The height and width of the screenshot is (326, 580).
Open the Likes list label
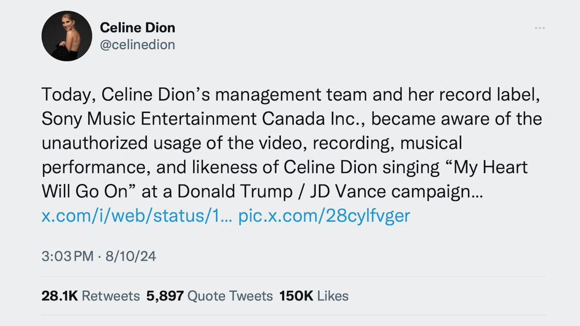(x=333, y=296)
